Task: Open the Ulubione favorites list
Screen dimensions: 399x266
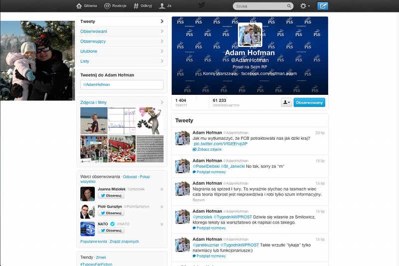Action: point(122,51)
